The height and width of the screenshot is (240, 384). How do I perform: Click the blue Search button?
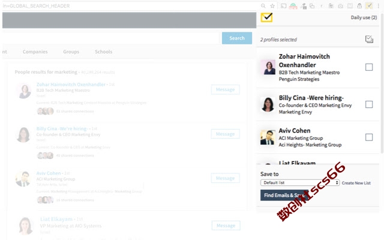click(237, 38)
